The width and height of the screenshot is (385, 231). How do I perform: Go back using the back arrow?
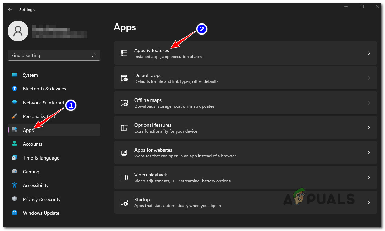pyautogui.click(x=10, y=10)
